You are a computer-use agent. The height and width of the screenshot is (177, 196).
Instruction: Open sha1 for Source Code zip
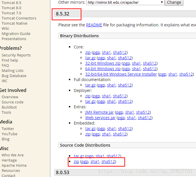[x=95, y=162]
